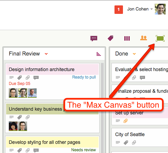168x153 pixels.
Task: Click the purple columns icon in toolbar
Action: [127, 38]
